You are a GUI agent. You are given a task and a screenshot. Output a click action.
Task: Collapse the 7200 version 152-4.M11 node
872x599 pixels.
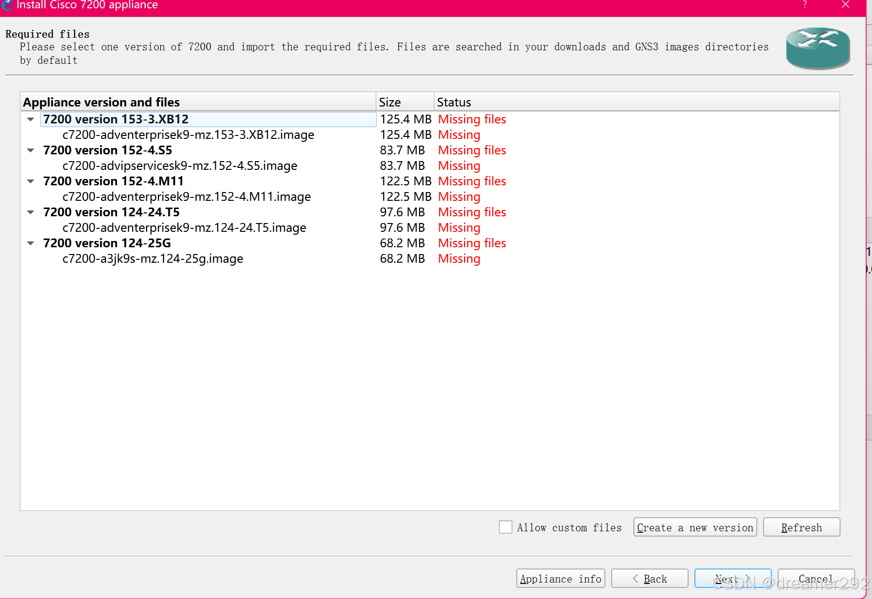pyautogui.click(x=30, y=181)
